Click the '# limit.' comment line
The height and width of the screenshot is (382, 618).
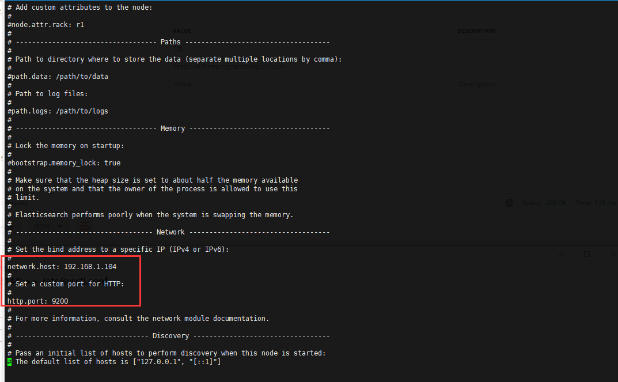23,198
